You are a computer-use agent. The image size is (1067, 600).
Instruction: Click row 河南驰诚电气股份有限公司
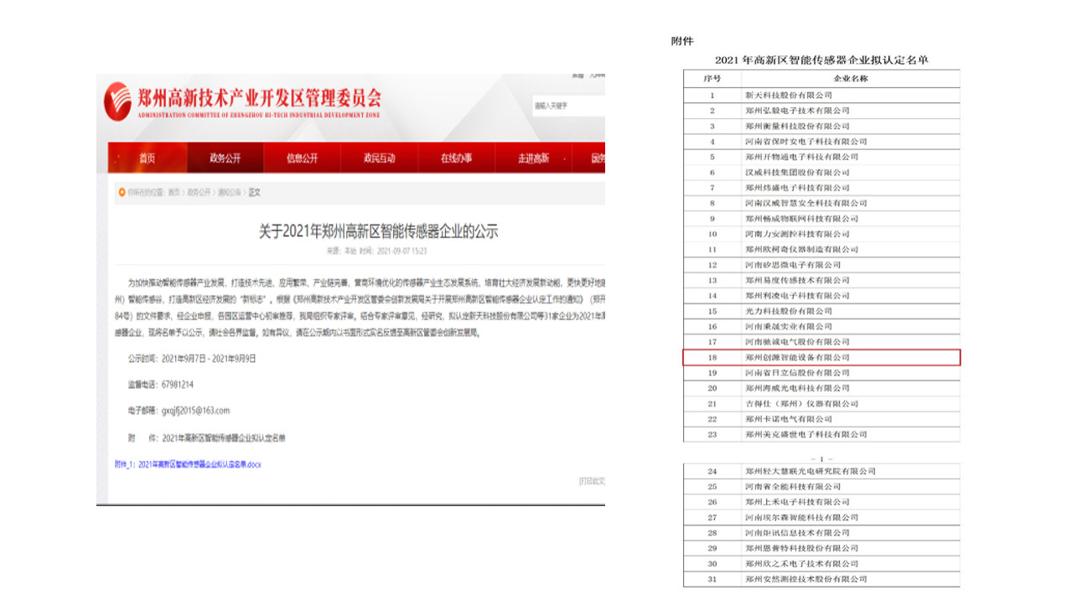click(821, 342)
